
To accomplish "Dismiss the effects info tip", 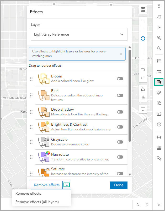I will pos(121,54).
